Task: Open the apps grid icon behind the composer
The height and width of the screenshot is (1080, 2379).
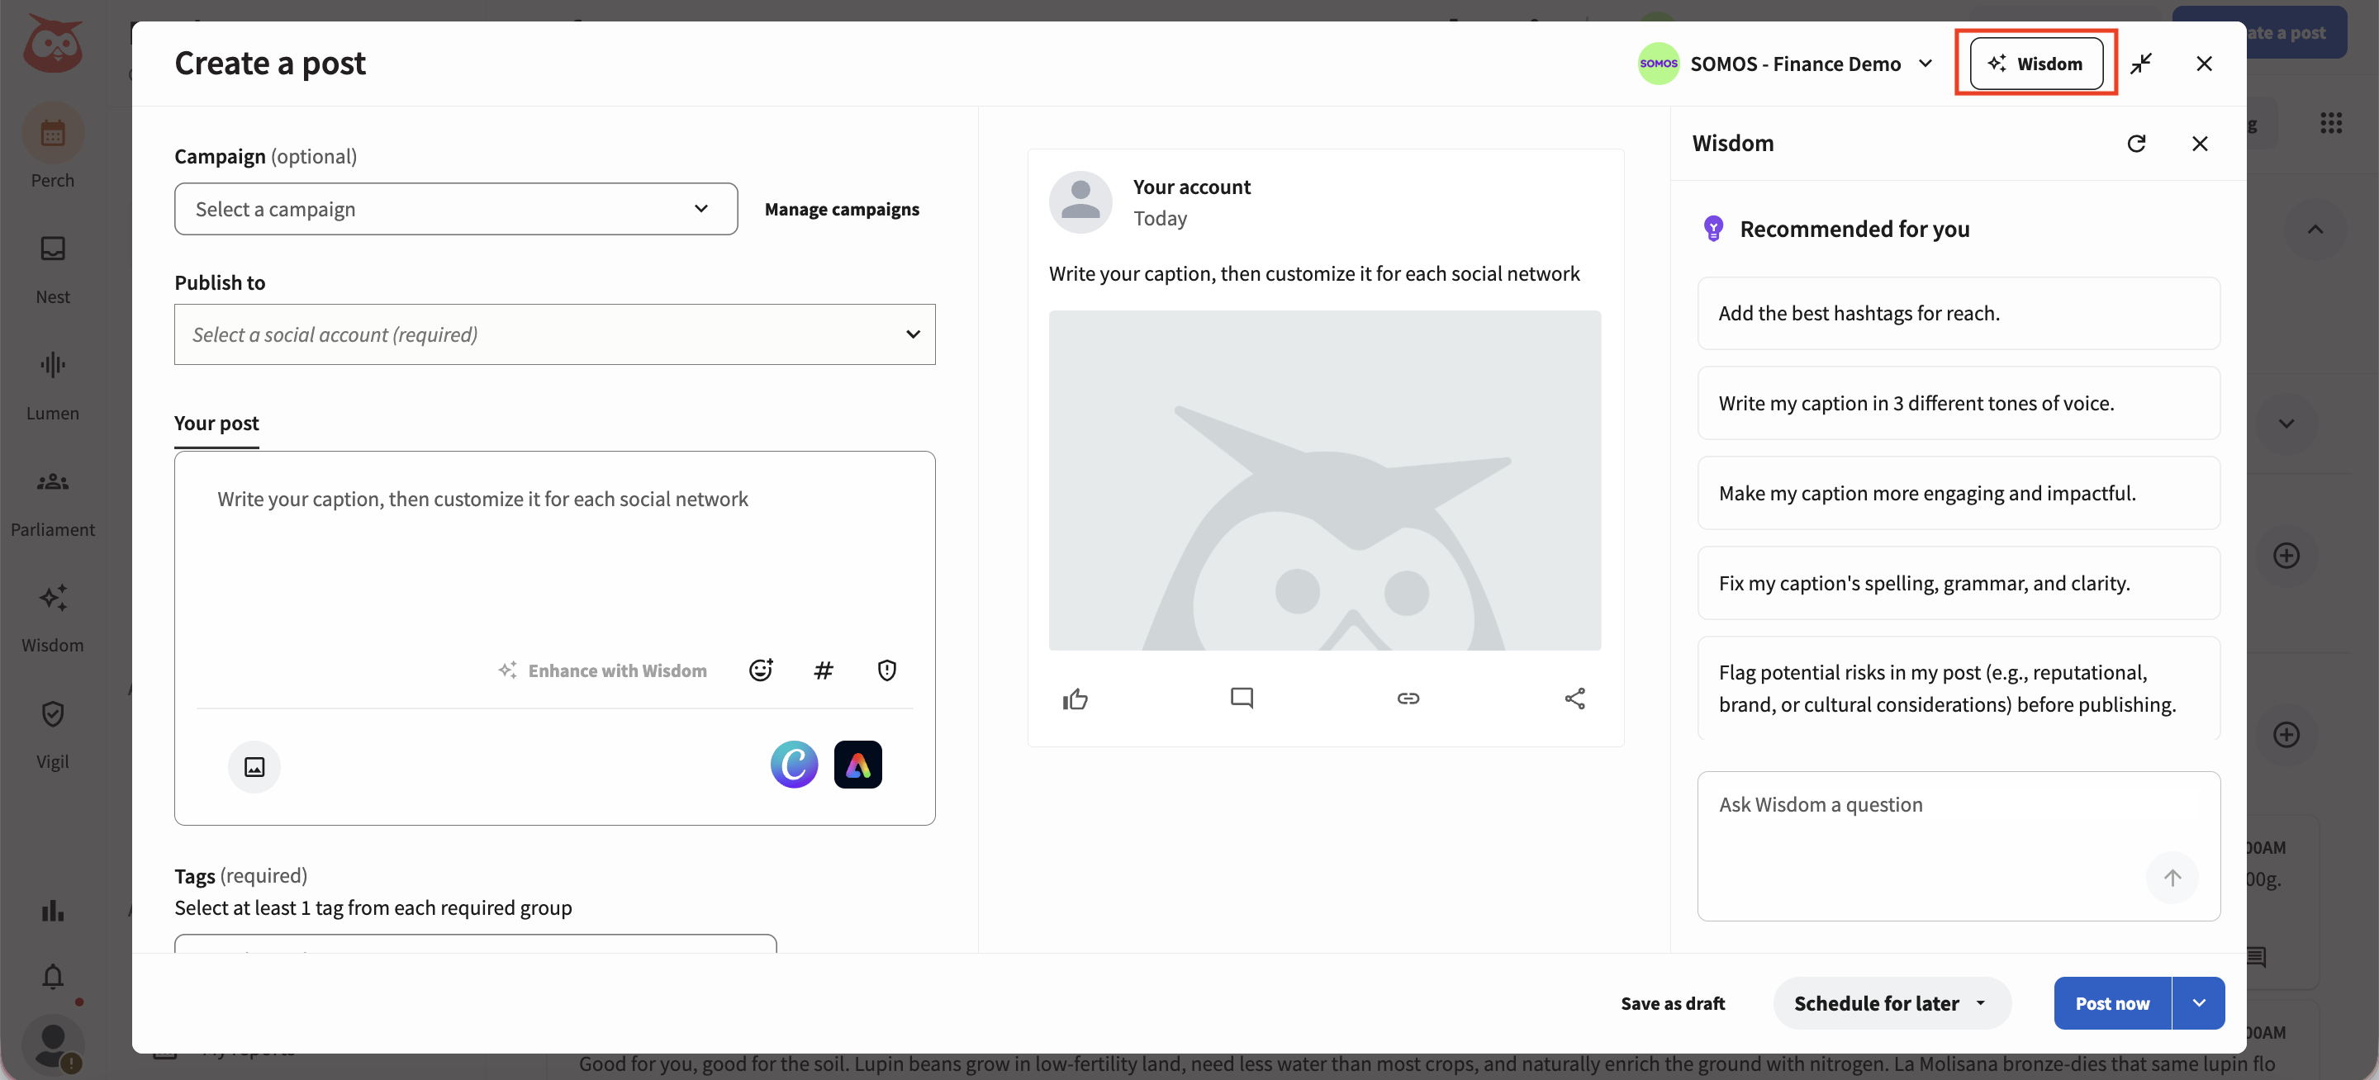Action: [x=2331, y=123]
